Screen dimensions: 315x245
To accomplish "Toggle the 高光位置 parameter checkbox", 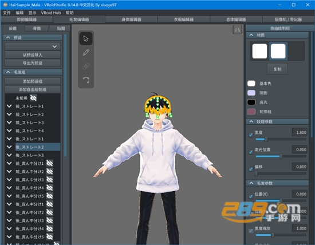I will 251,152.
